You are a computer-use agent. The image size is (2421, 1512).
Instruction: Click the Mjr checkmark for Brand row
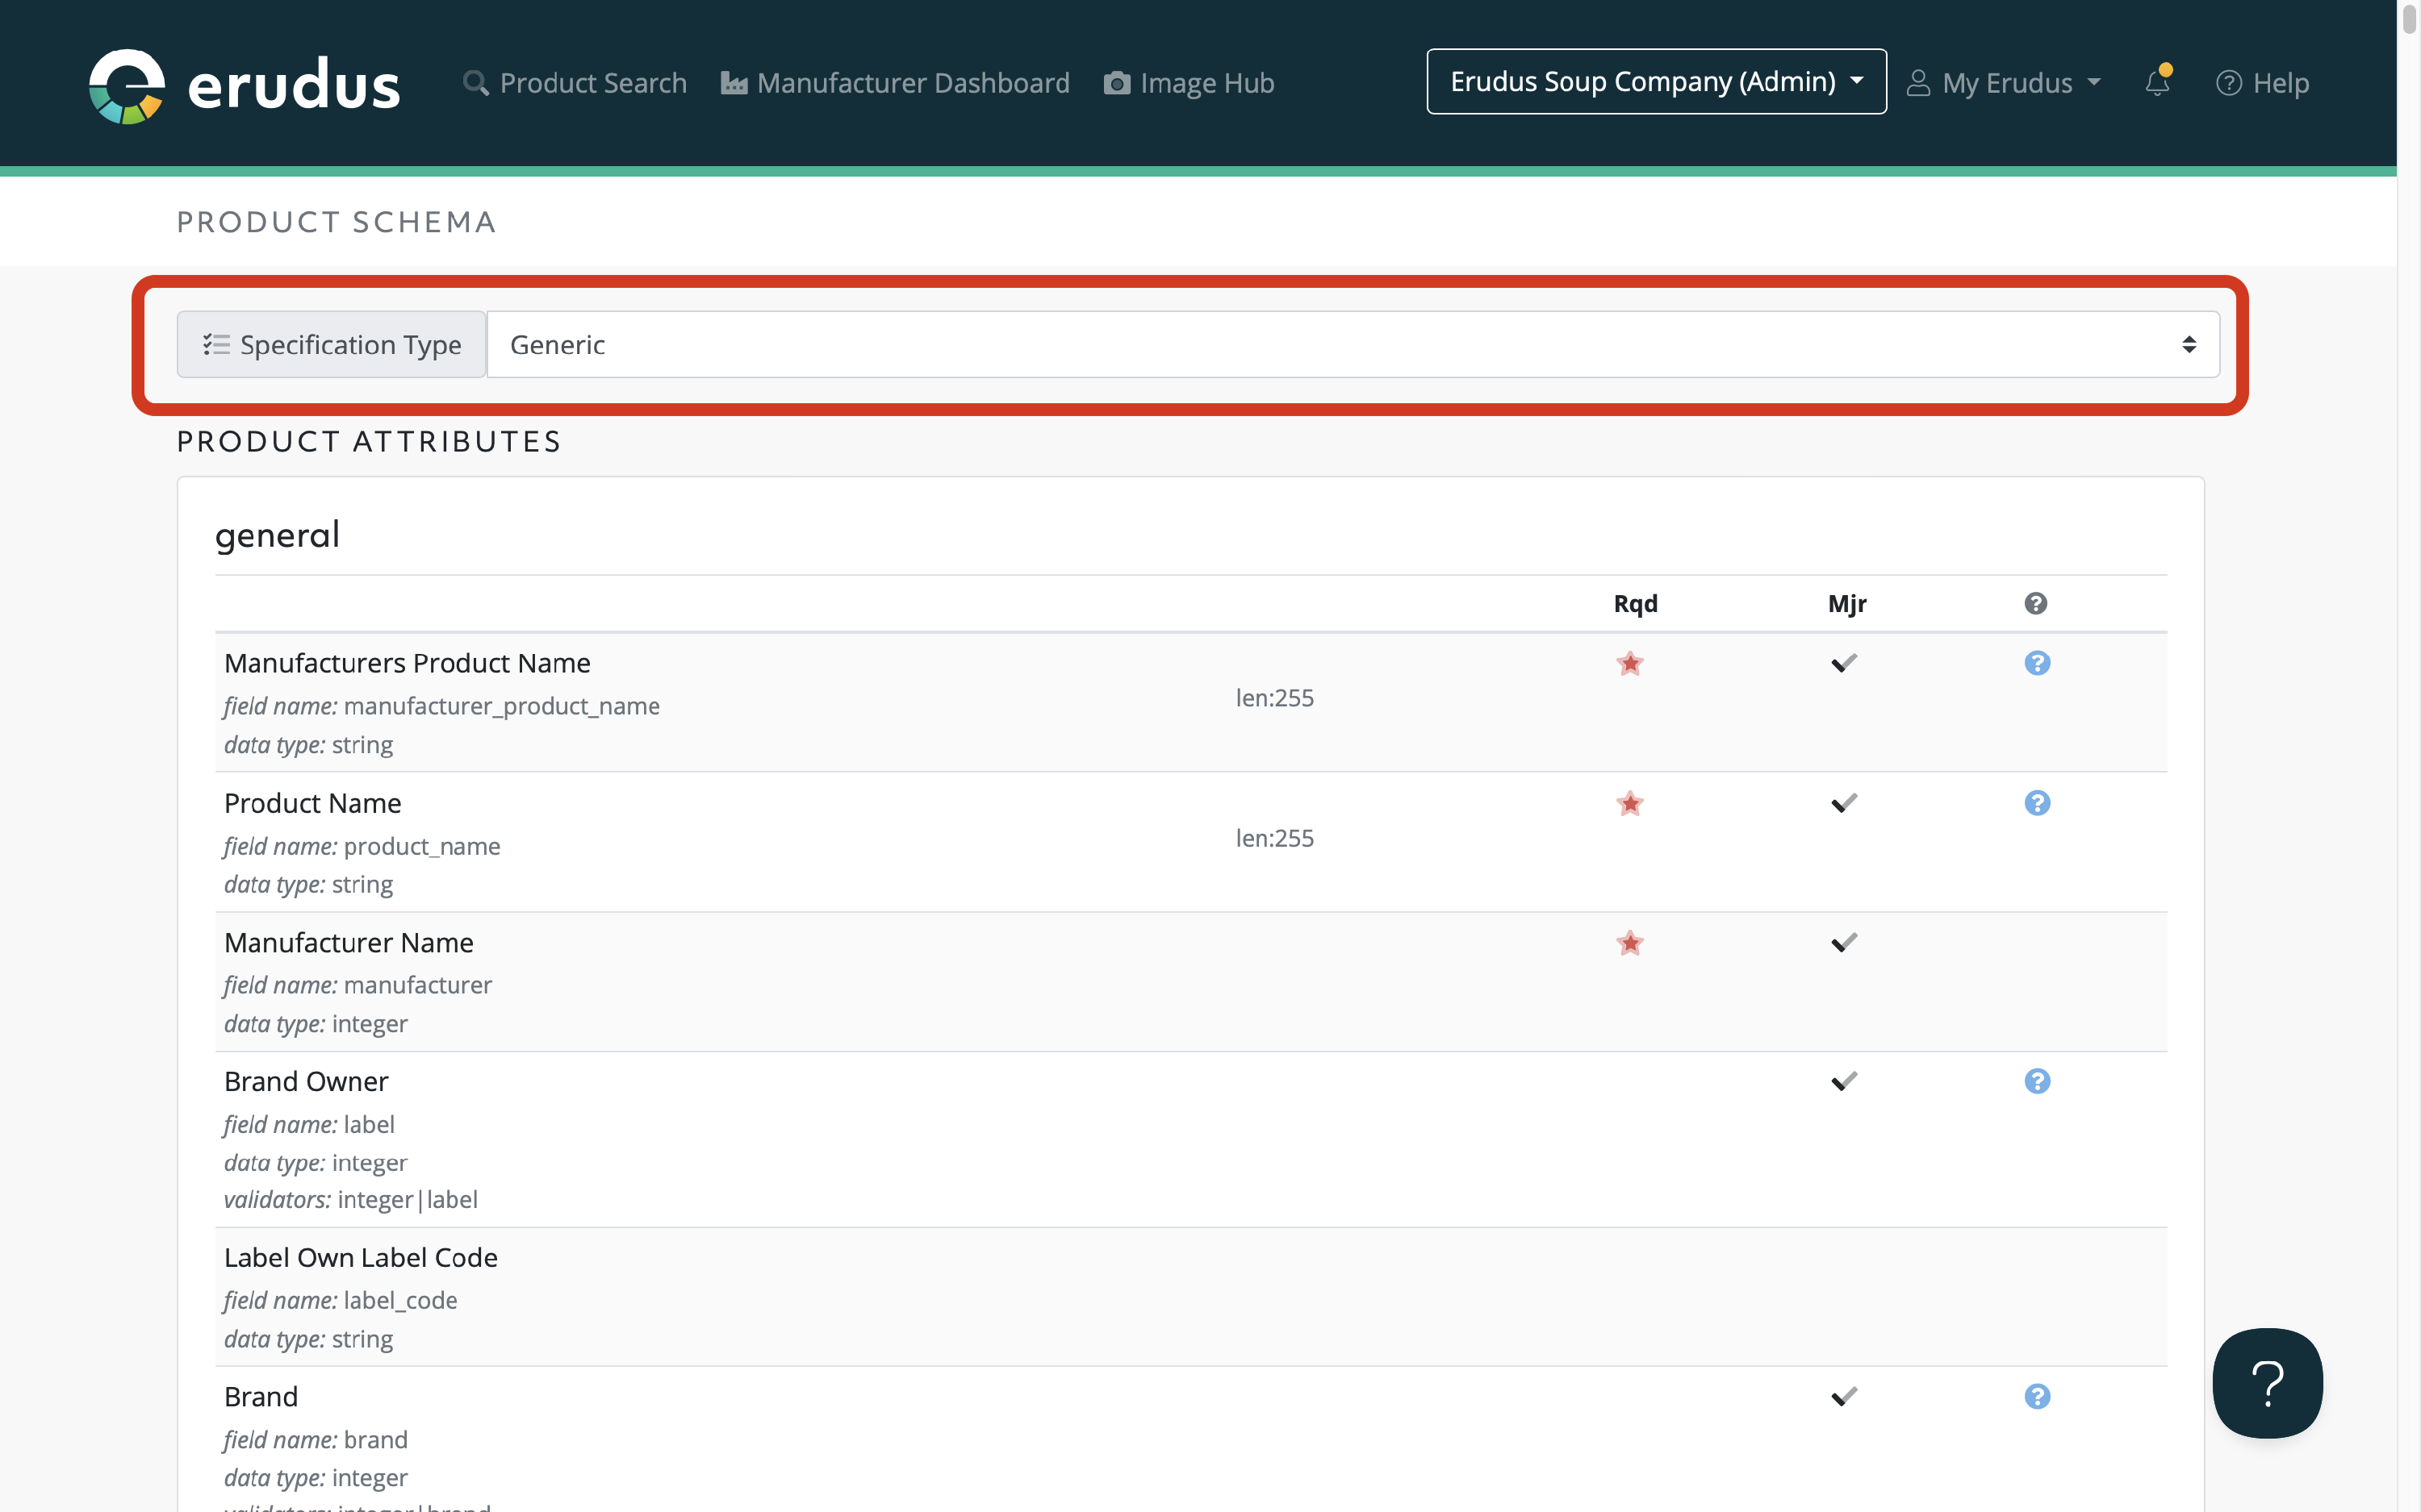click(1844, 1396)
